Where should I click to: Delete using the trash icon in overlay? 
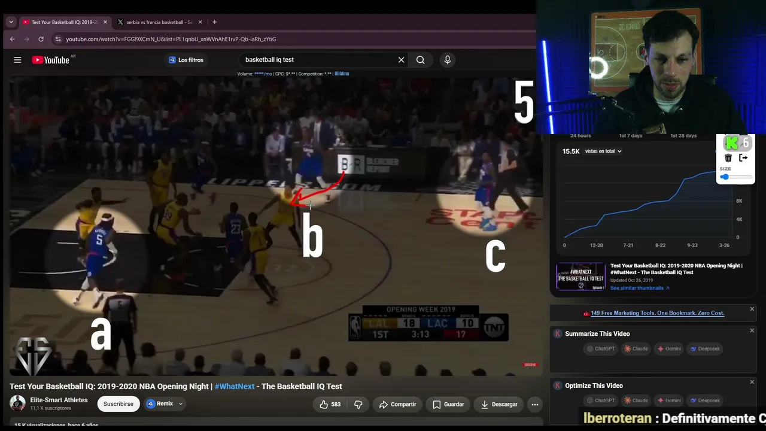(x=728, y=158)
